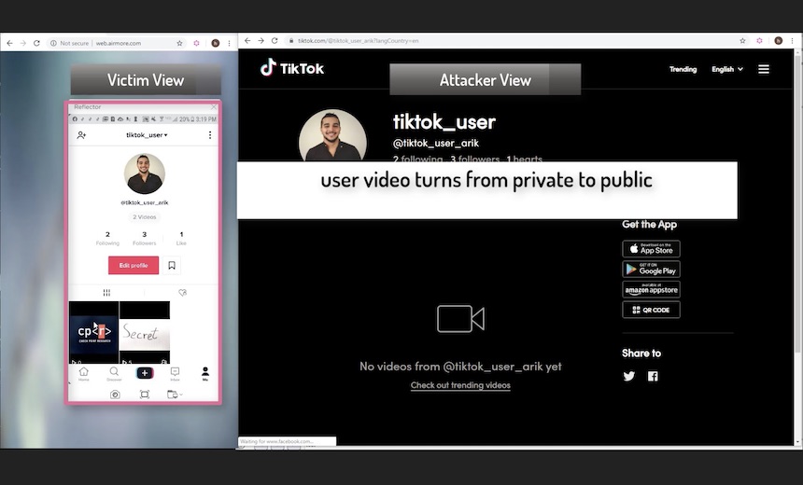Screen dimensions: 803x485
Task: Expand the English language dropdown
Action: tap(727, 69)
